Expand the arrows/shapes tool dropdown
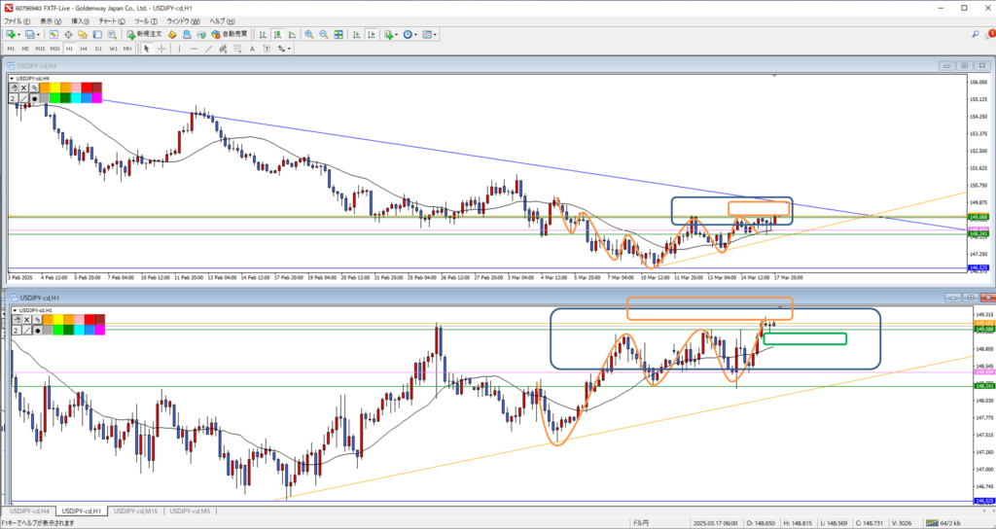Screen dimensions: 996x529 pyautogui.click(x=289, y=49)
